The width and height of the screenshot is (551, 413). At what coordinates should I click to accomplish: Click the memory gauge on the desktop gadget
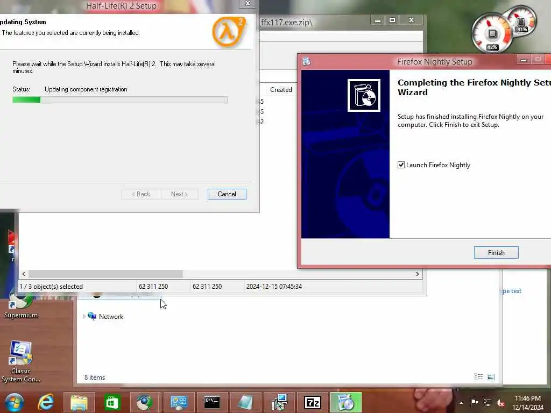pos(521,22)
